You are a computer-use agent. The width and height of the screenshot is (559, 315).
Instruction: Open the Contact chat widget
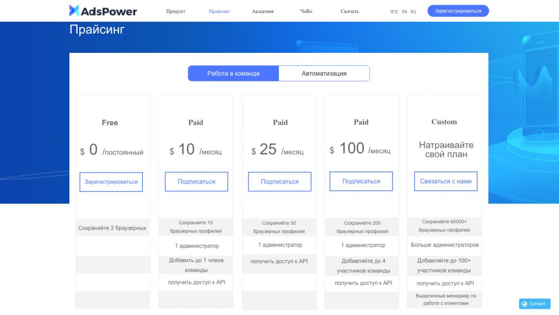click(534, 304)
